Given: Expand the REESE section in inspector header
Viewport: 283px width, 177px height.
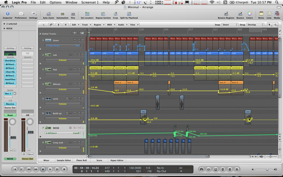Looking at the screenshot, I should [4, 28].
